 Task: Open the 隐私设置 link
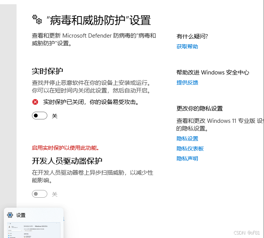[x=187, y=139]
